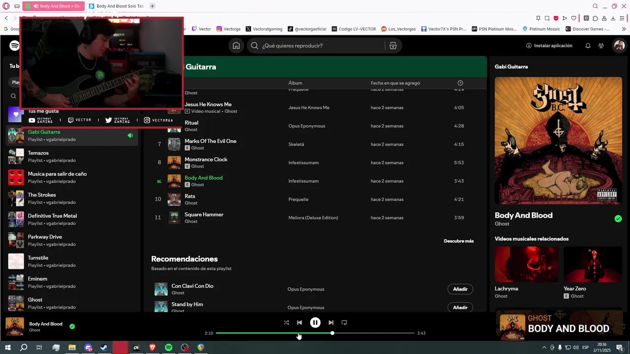The image size is (630, 354).
Task: Click Opera menu logo
Action: [x=6, y=6]
